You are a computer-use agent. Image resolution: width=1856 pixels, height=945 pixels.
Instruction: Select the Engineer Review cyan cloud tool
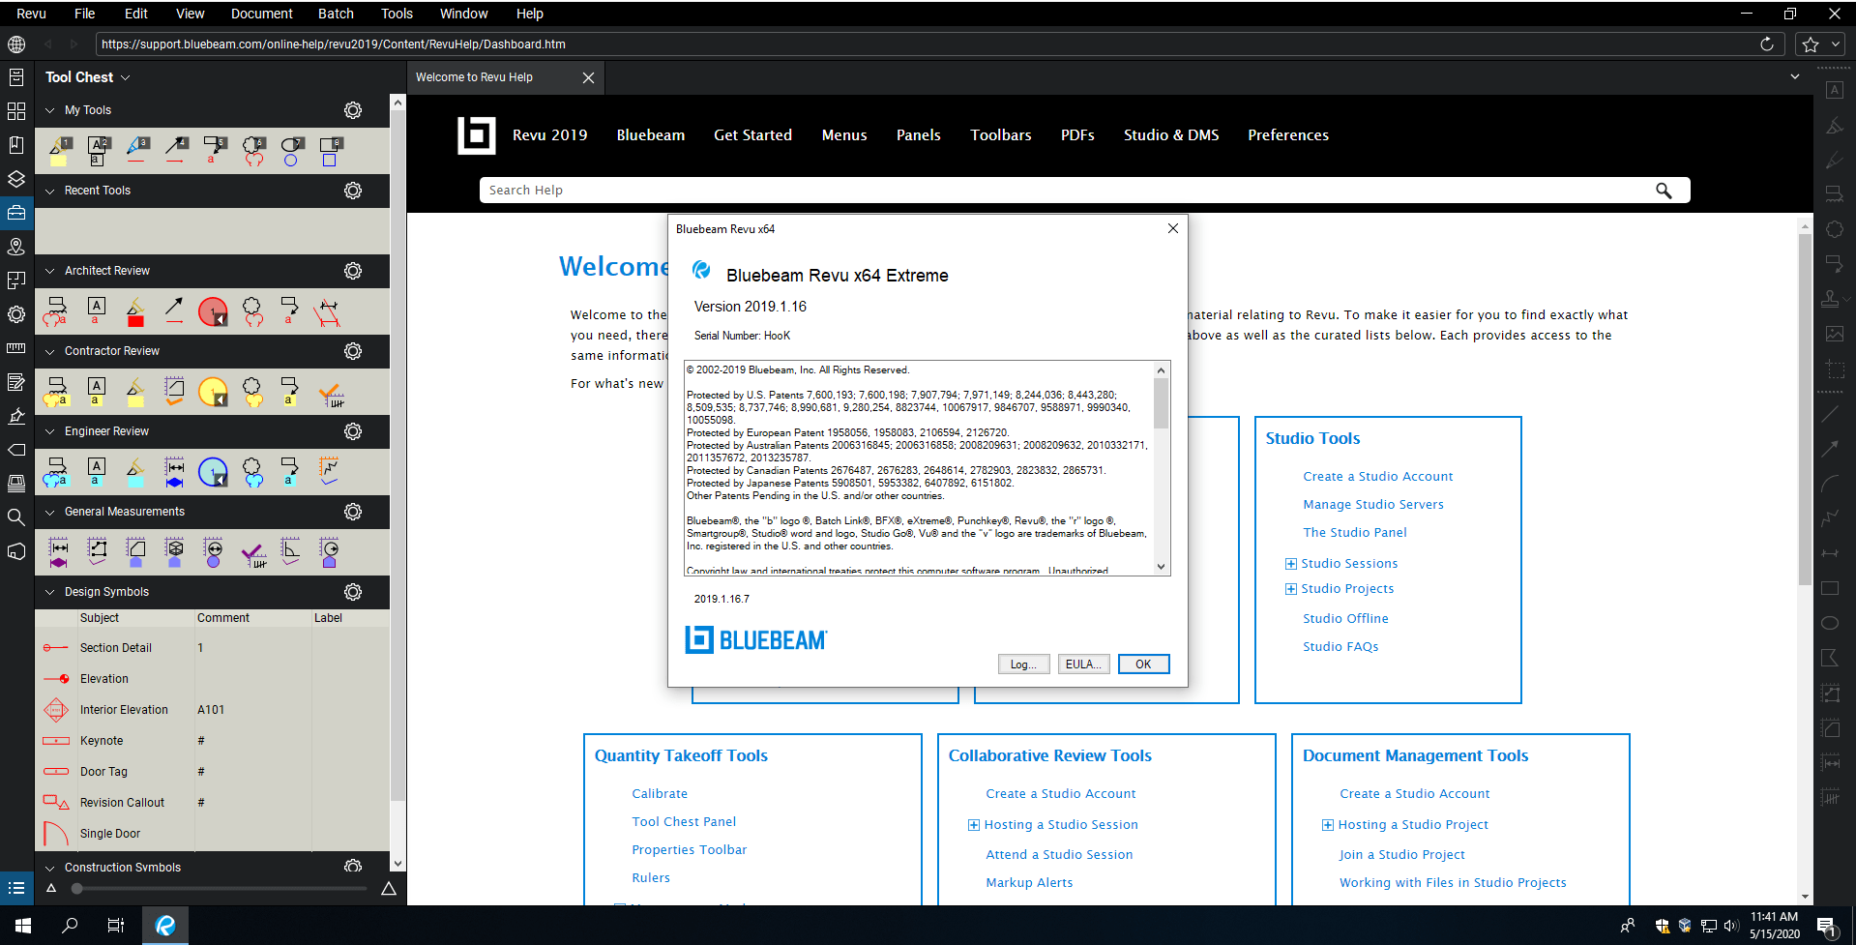coord(252,472)
